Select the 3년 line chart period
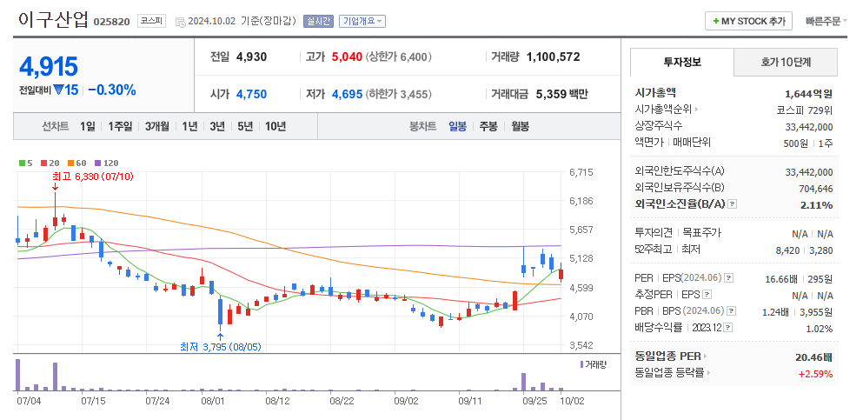The image size is (863, 420). pos(217,127)
